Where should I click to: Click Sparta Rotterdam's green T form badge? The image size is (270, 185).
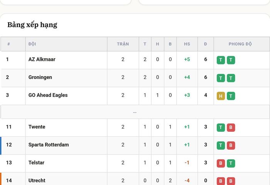pos(221,145)
